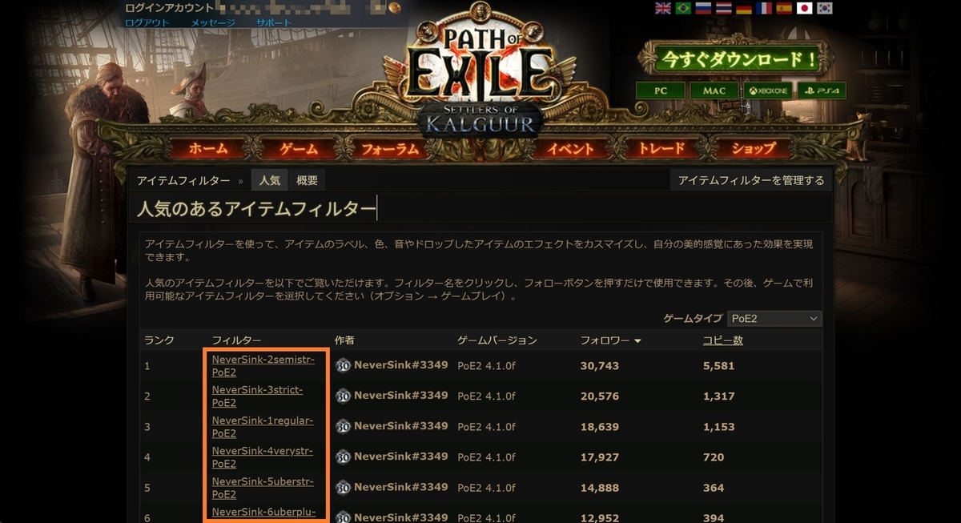The image size is (961, 523).
Task: Choose the Korean flag language icon
Action: [x=824, y=8]
